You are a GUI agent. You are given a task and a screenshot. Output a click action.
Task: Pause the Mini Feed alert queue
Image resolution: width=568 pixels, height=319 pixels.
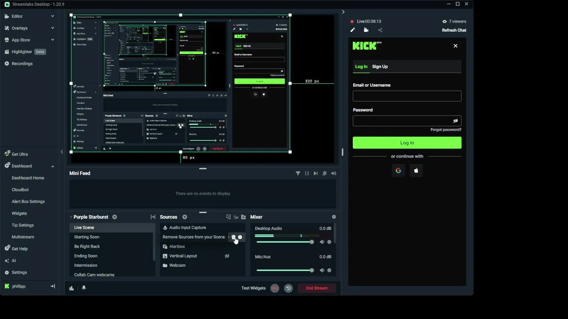307,173
